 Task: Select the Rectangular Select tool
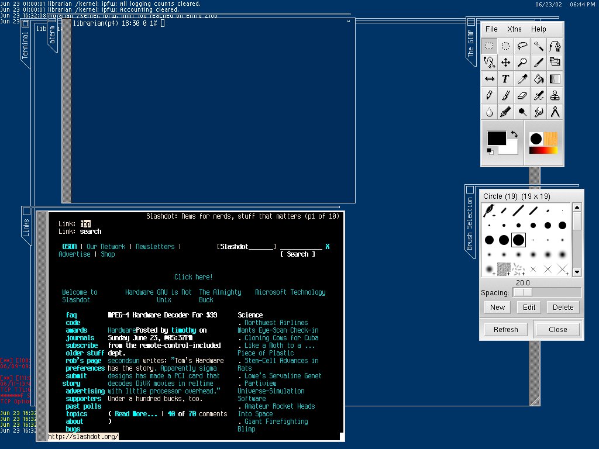coord(490,46)
